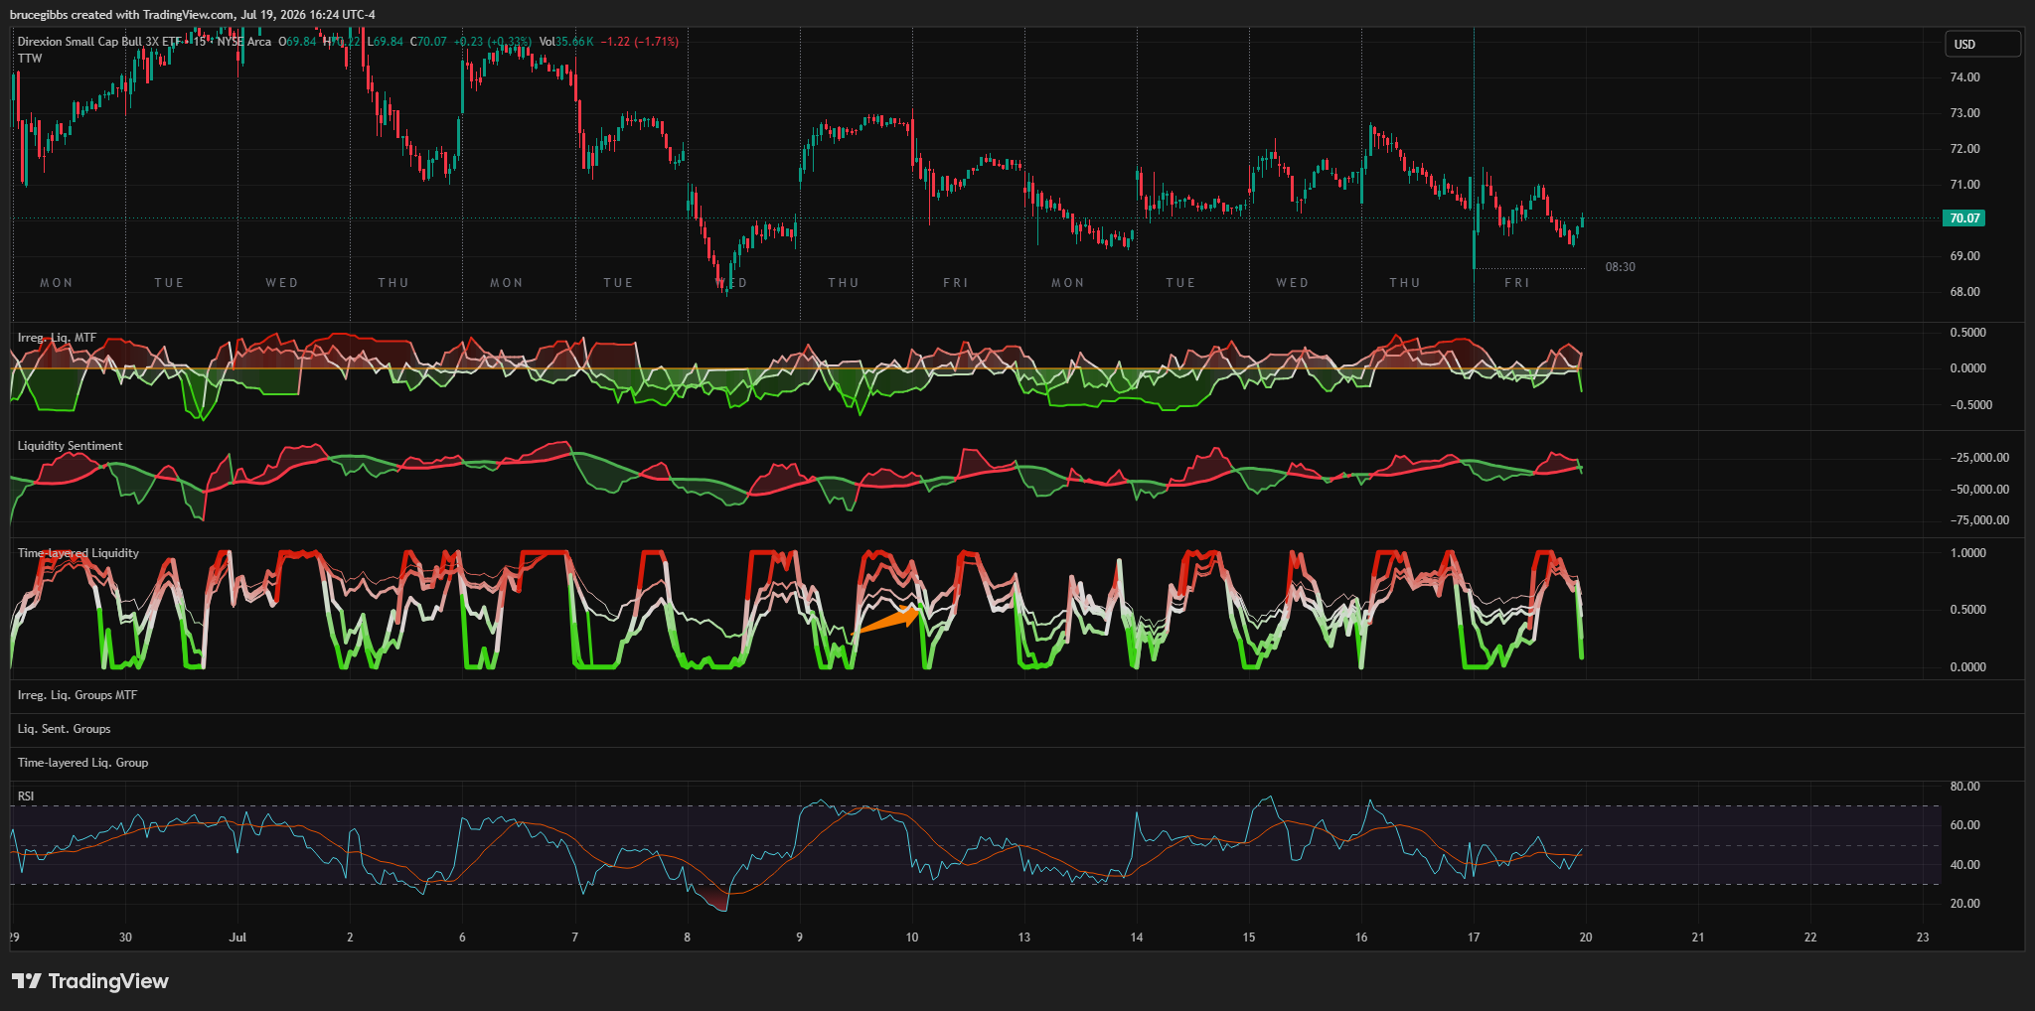Click the Time-layered Liq. Group pane label
This screenshot has width=2035, height=1011.
[x=82, y=763]
